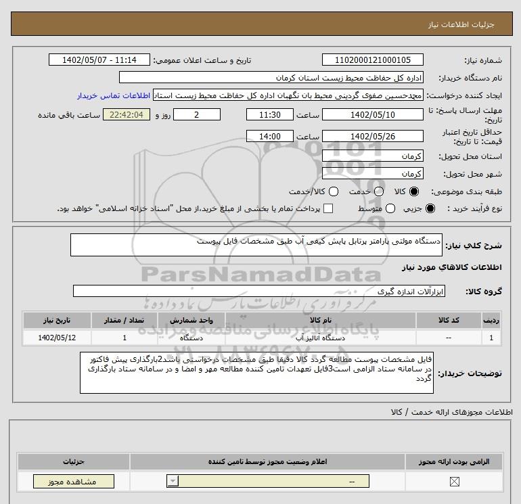Toggle the mandatory license checkbox
This screenshot has height=504, width=521.
[x=454, y=482]
